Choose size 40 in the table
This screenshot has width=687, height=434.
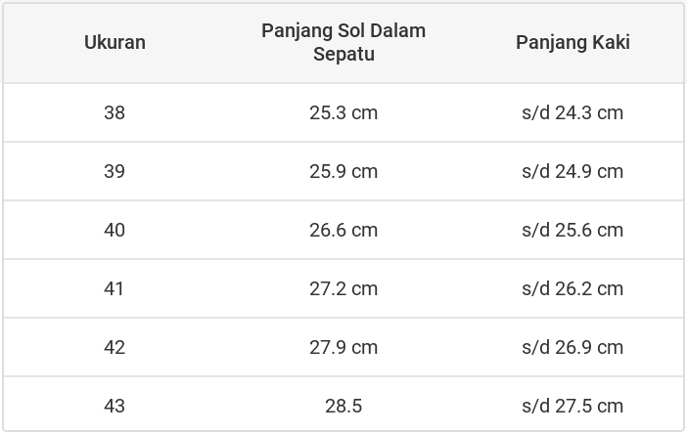(114, 230)
